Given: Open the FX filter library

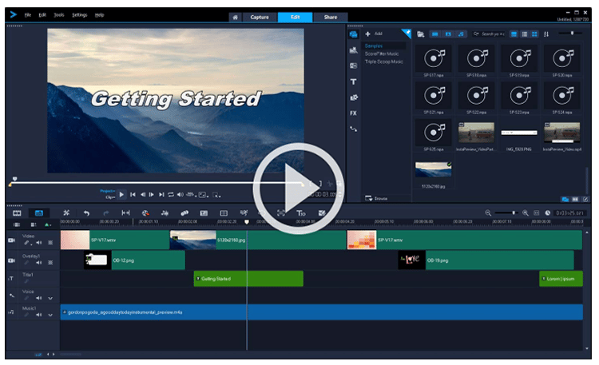Looking at the screenshot, I should [x=353, y=113].
